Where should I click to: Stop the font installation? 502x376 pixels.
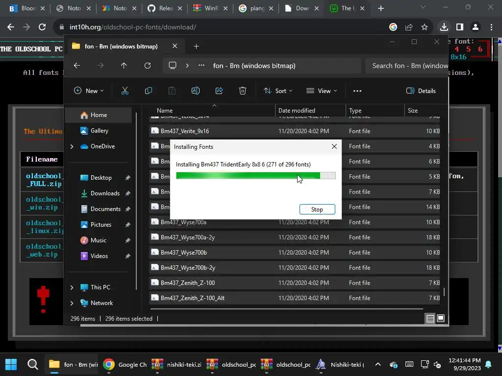[x=317, y=210]
